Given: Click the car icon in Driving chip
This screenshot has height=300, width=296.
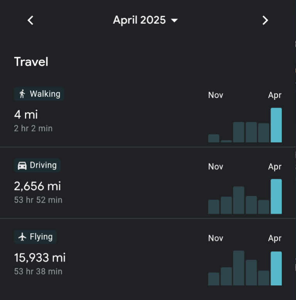Looking at the screenshot, I should pos(22,166).
